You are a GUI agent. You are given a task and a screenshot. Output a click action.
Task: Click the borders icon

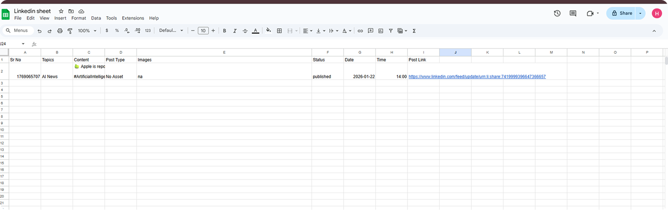coord(279,31)
